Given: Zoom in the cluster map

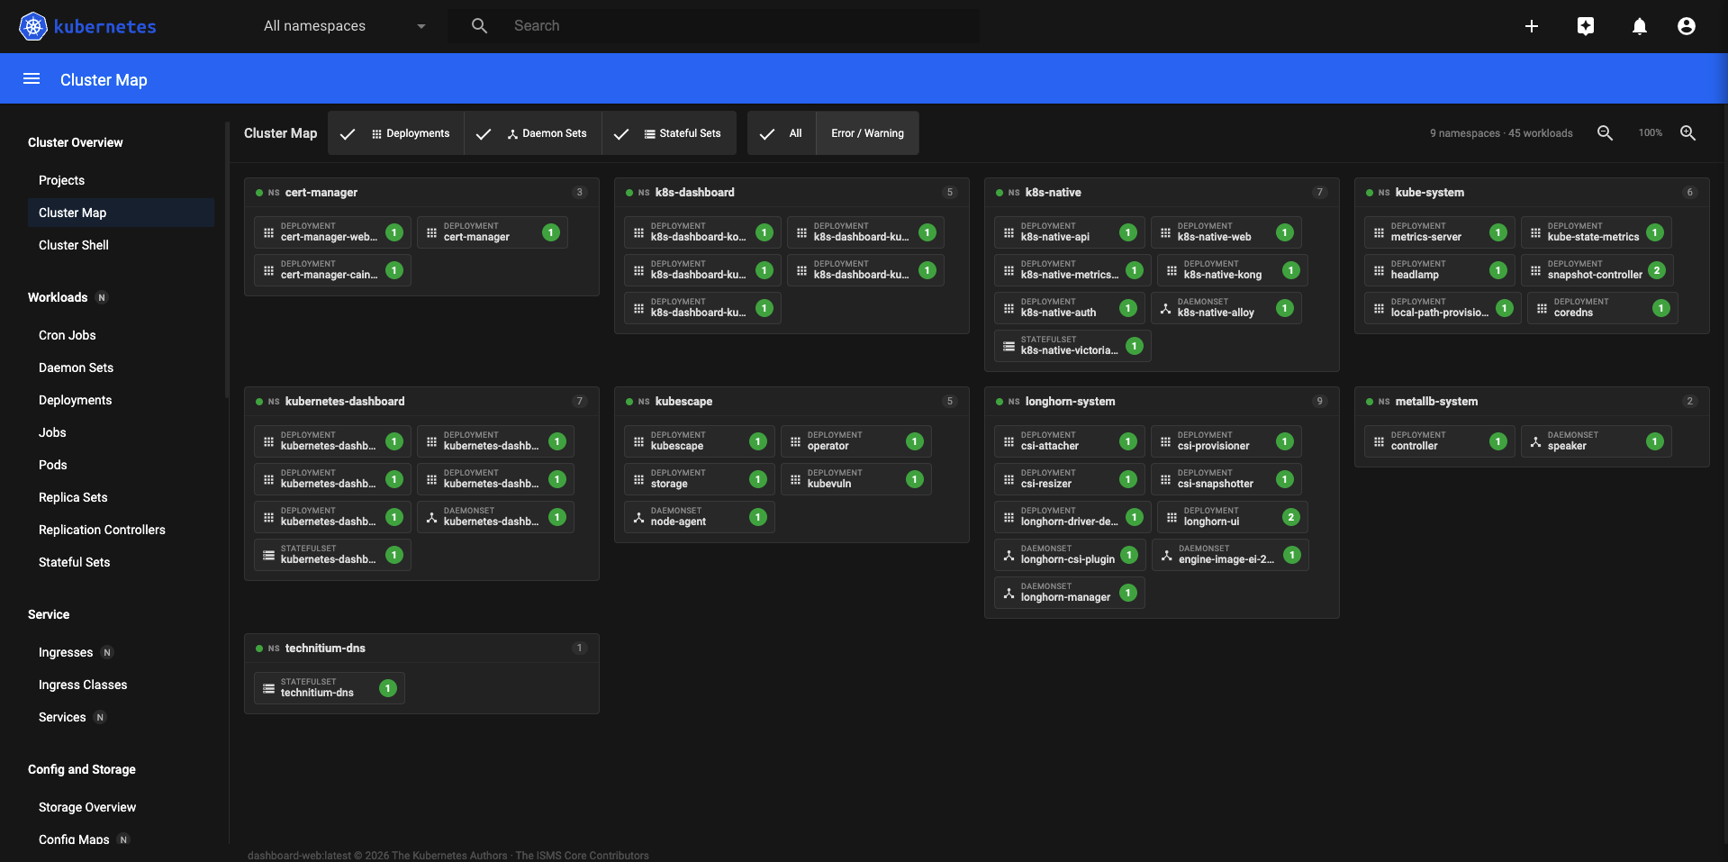Looking at the screenshot, I should (1688, 133).
